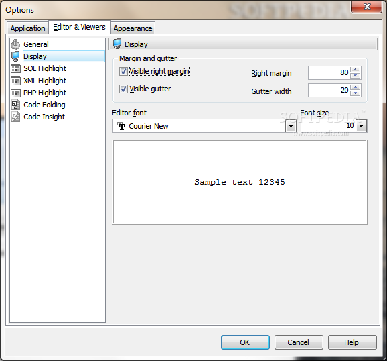Confirm with the OK button

[245, 342]
